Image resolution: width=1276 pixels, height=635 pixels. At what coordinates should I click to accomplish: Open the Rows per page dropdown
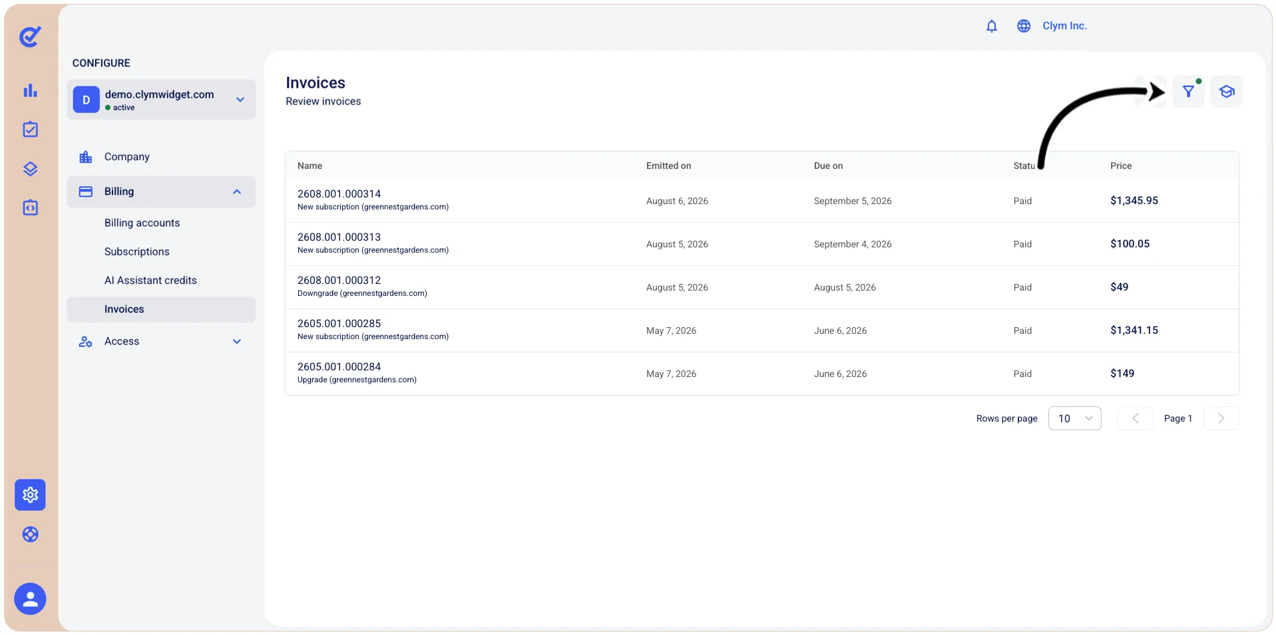point(1074,418)
